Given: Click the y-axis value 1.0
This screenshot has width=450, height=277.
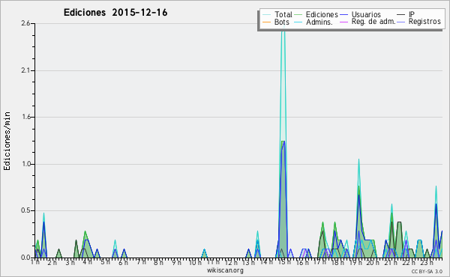Looking at the screenshot, I should (25, 164).
